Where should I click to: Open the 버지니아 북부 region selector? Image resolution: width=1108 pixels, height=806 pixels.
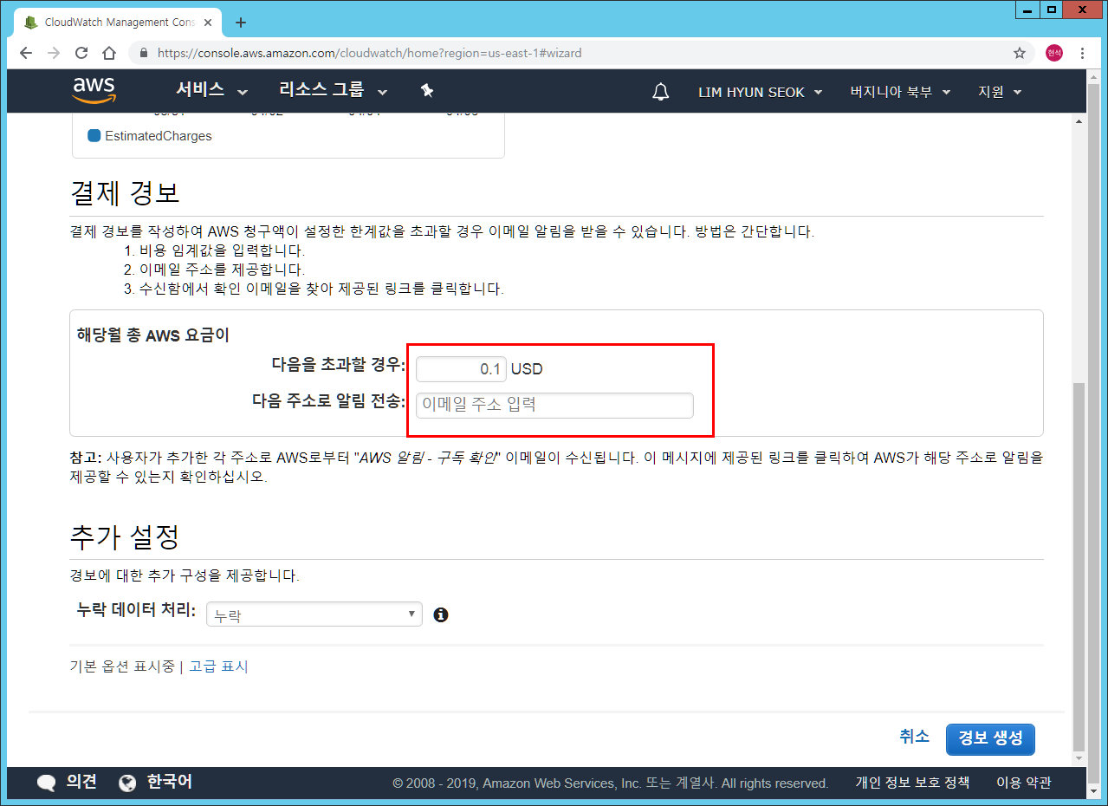click(901, 92)
